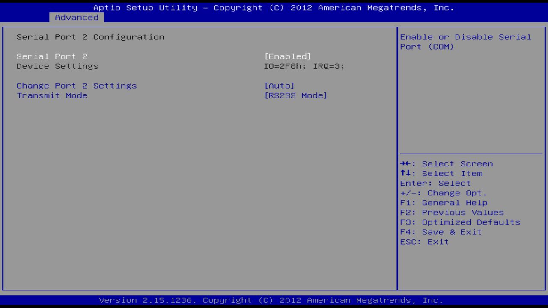
Task: Select the Serial Port 2 Configuration heading
Action: 90,37
